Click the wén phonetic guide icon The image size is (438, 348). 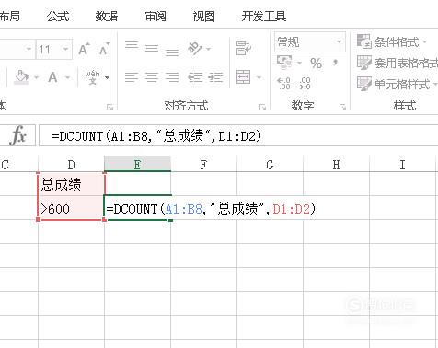coord(92,77)
